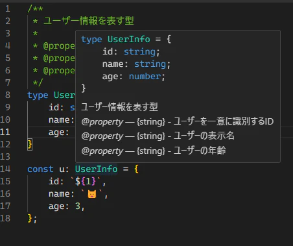Click line number 18 in the gutter

point(5,218)
